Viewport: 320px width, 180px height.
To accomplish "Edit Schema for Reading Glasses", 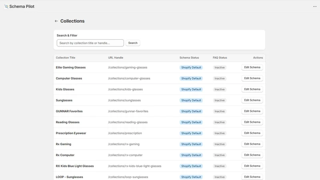I will [x=252, y=122].
